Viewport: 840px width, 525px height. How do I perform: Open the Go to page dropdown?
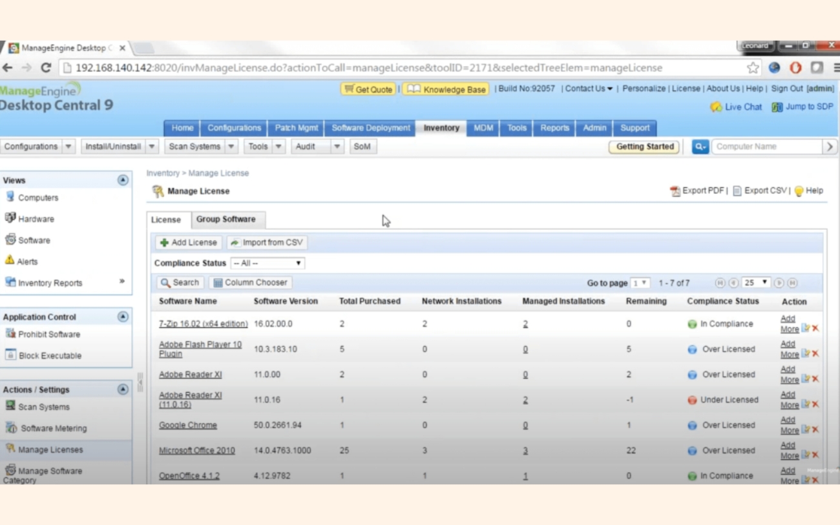[640, 283]
